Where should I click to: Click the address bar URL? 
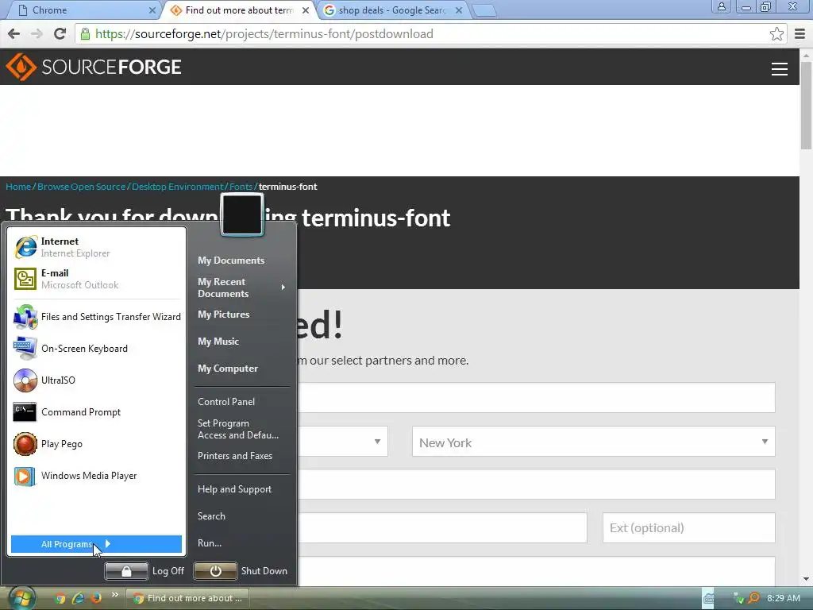(264, 34)
